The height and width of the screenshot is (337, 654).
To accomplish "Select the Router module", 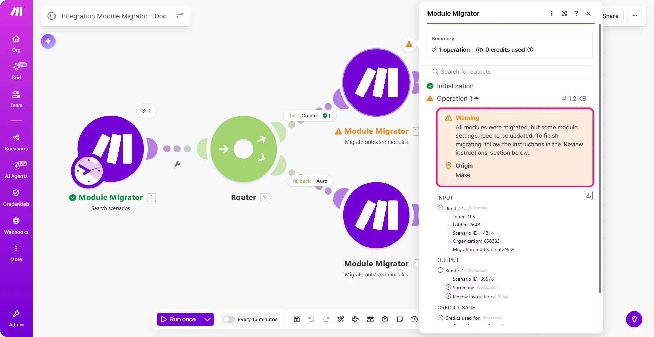I will coord(244,149).
